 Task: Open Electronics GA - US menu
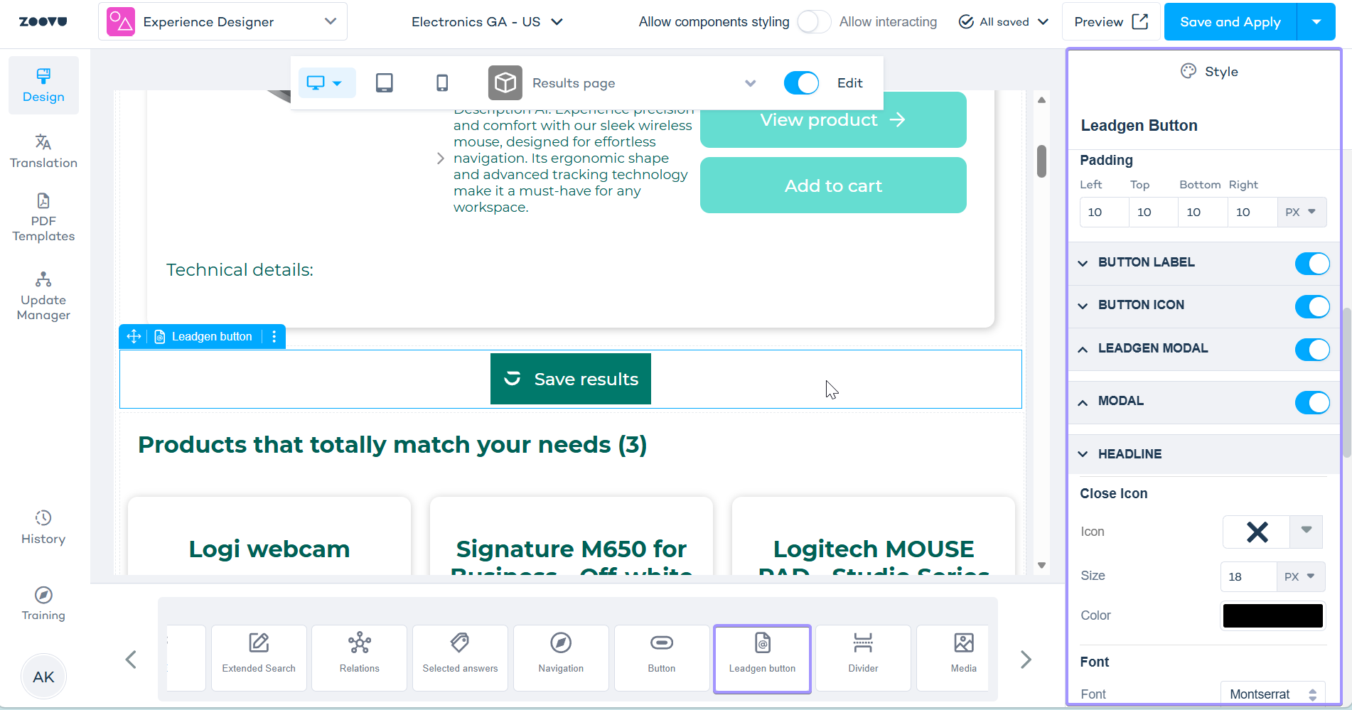click(x=488, y=22)
